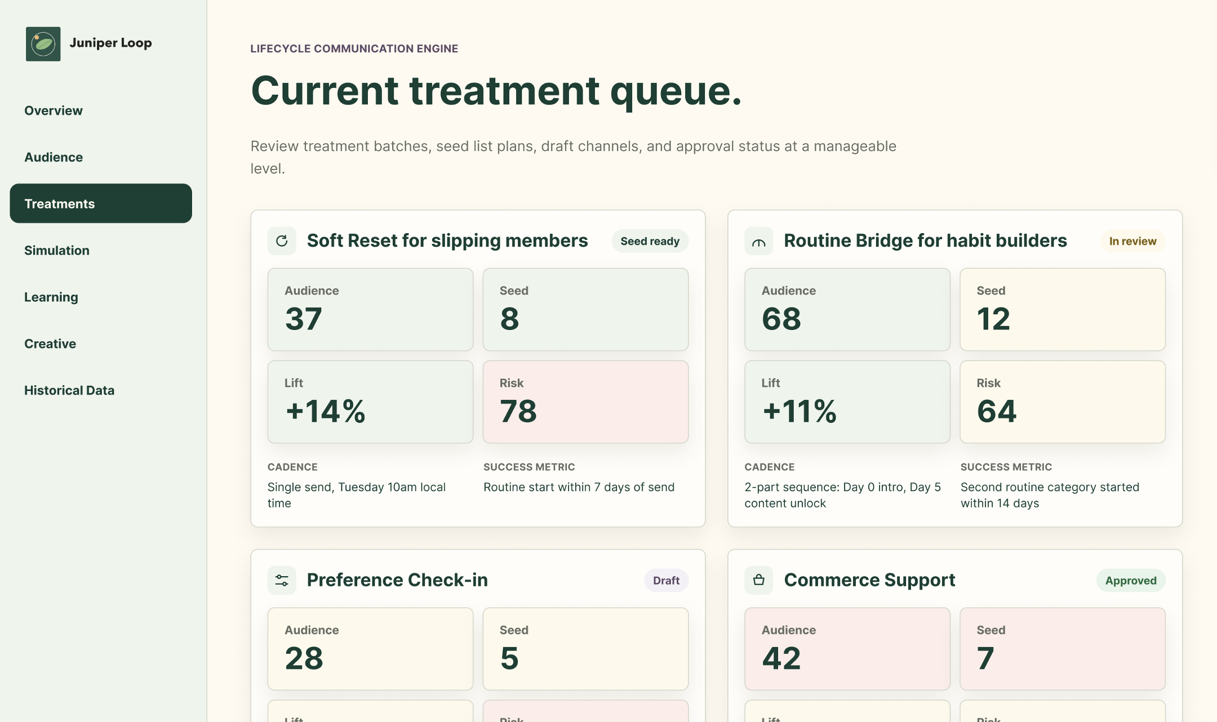The image size is (1217, 722).
Task: Click the Commerce Support shopping bag icon
Action: pyautogui.click(x=758, y=580)
